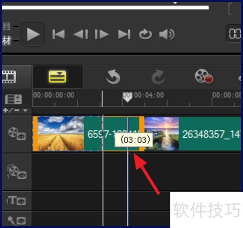Viewport: 243px width, 228px height.
Task: Click the trim marker above the scrubber
Action: tap(175, 3)
